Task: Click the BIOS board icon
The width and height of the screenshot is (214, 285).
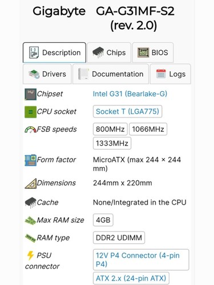Action: point(143,52)
